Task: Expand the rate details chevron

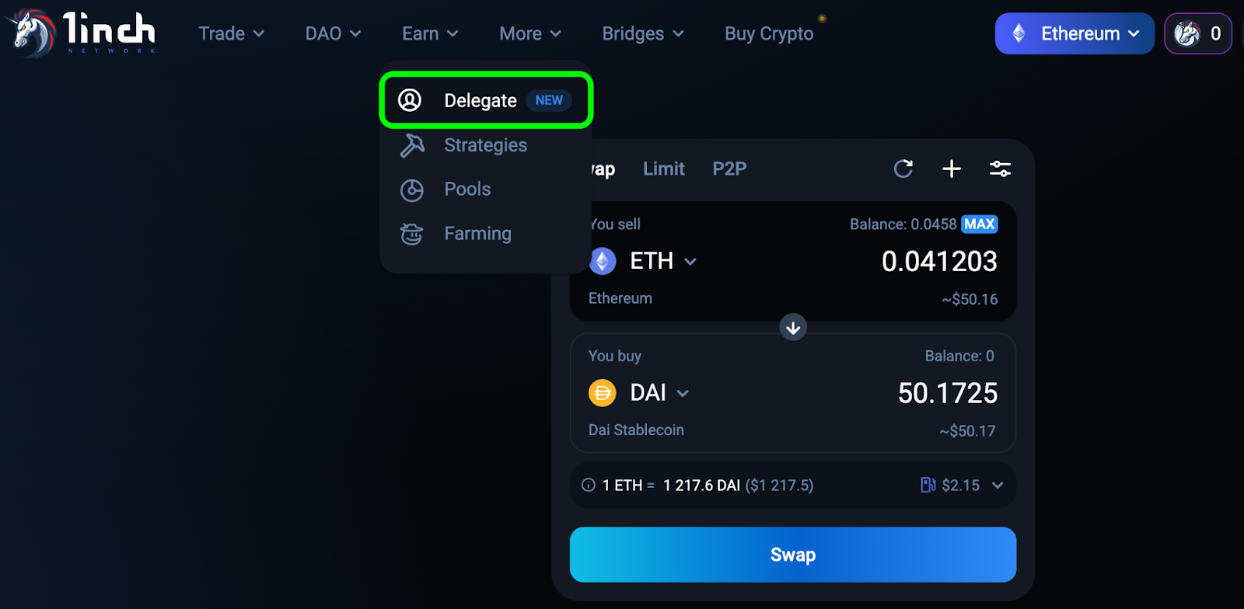Action: (x=998, y=485)
